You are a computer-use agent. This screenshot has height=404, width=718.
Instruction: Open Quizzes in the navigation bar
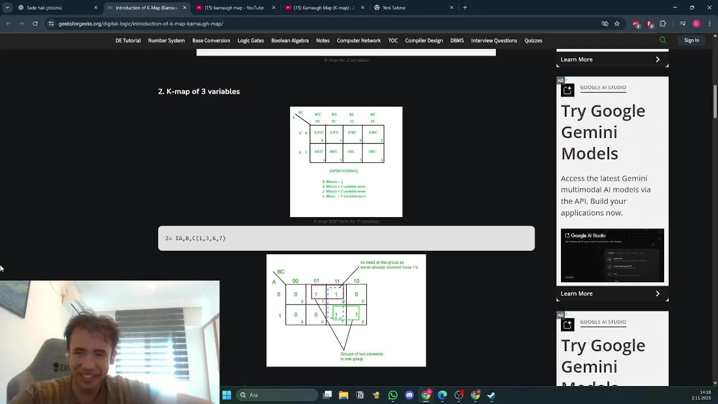tap(533, 40)
